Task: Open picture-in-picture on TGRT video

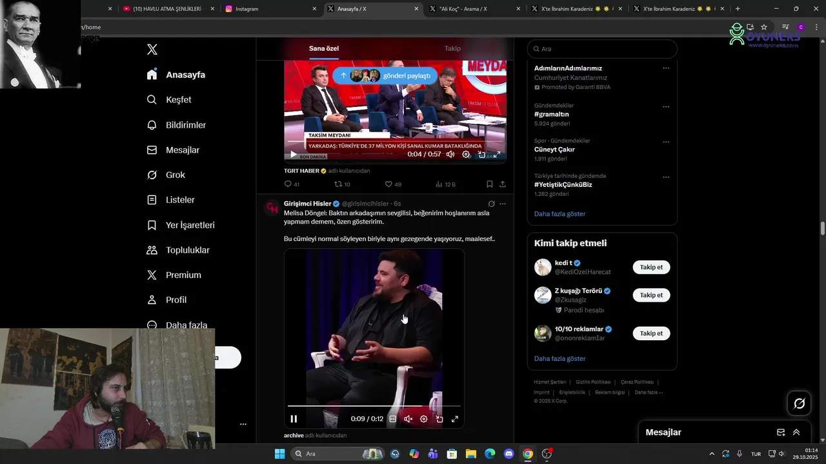Action: click(x=481, y=155)
